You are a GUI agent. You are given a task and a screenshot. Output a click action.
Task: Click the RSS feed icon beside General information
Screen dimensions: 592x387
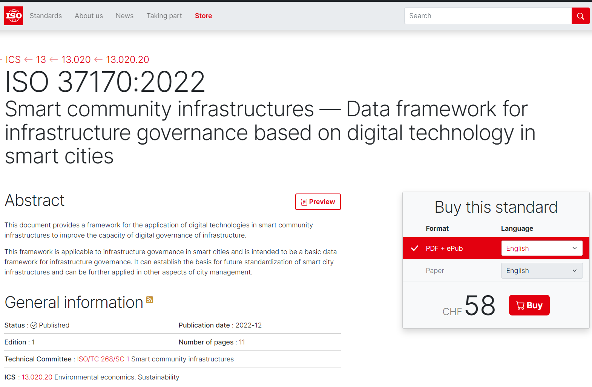150,300
